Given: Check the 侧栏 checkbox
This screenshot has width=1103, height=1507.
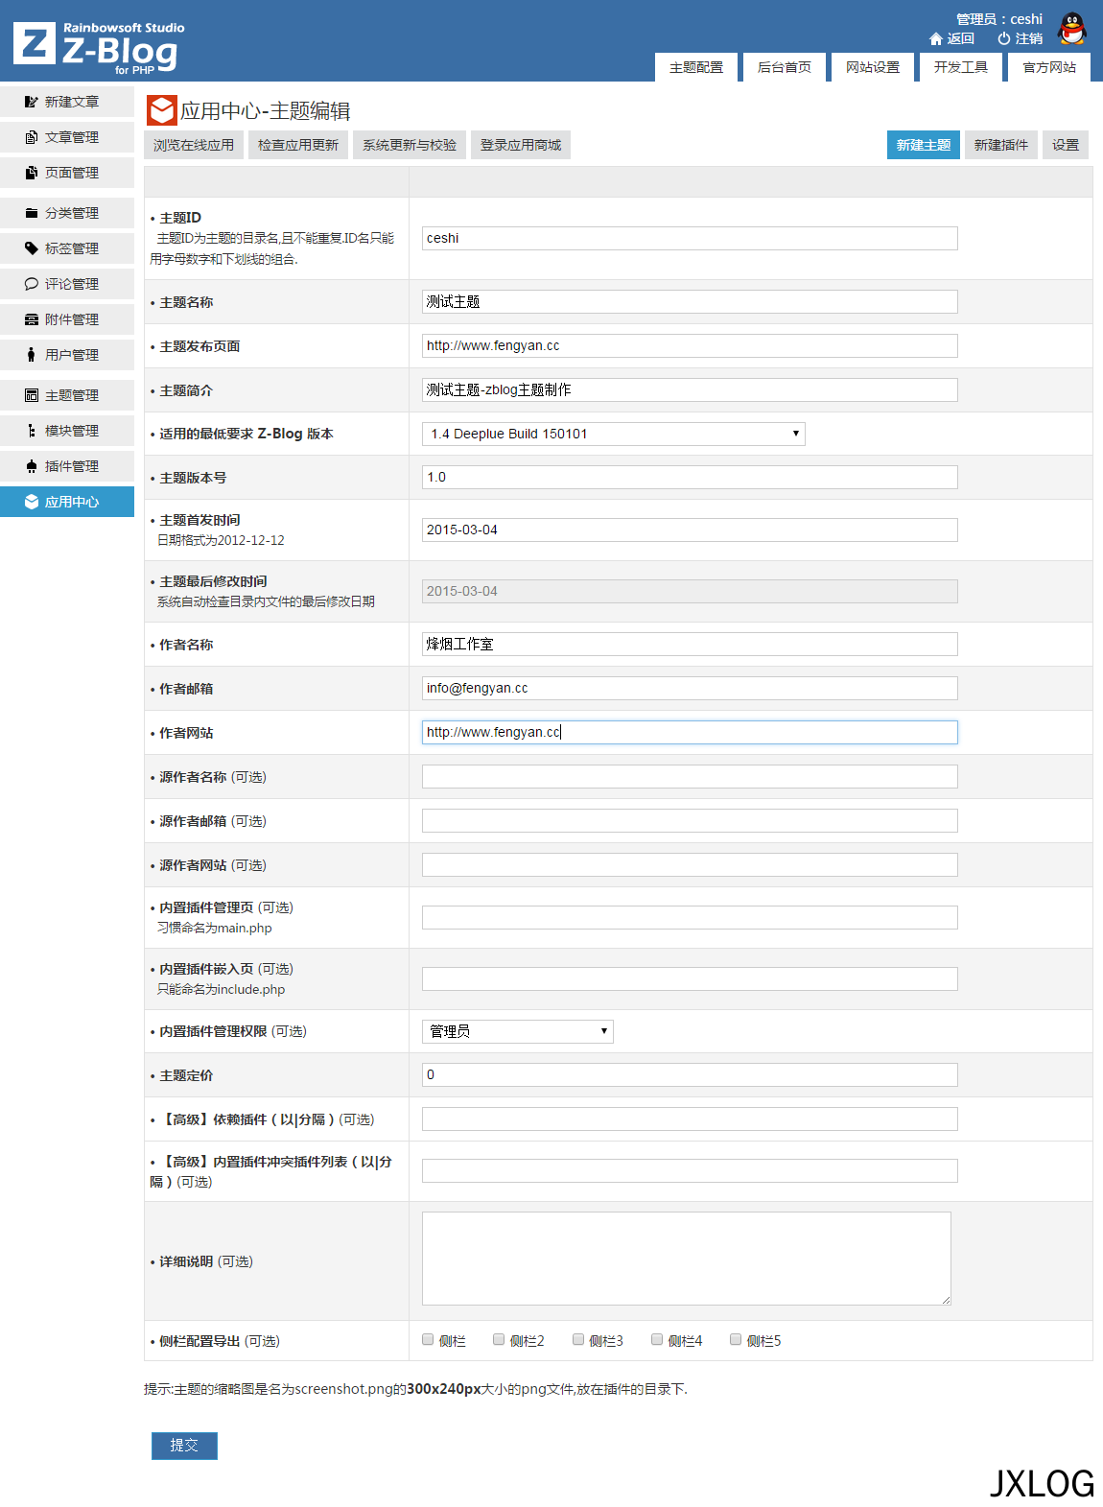Looking at the screenshot, I should [428, 1339].
